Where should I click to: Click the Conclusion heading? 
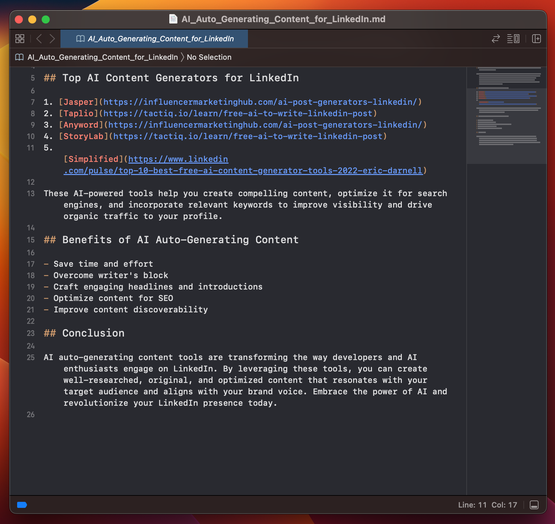84,333
